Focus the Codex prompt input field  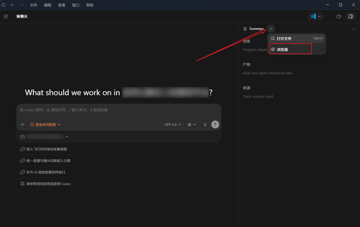click(119, 110)
